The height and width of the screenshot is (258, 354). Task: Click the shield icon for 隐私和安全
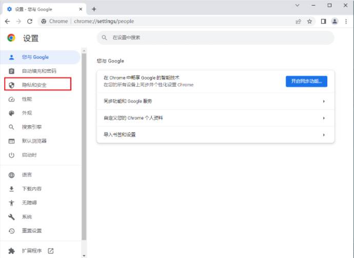(11, 85)
